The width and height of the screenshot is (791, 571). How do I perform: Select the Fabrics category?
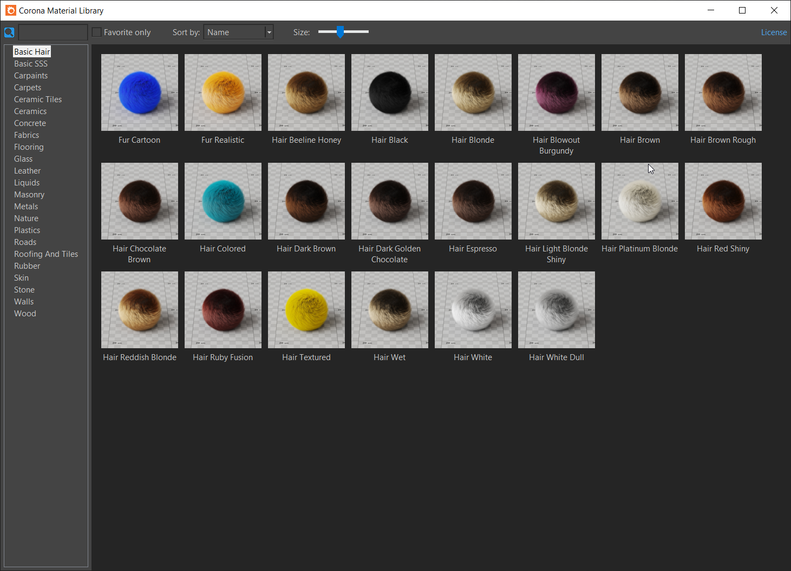coord(27,135)
